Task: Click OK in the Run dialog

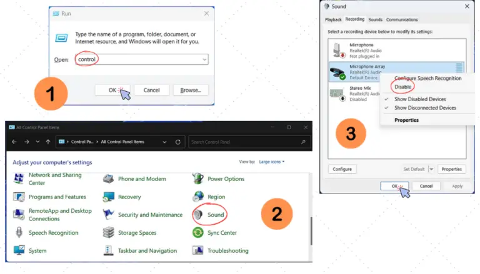Action: (112, 91)
